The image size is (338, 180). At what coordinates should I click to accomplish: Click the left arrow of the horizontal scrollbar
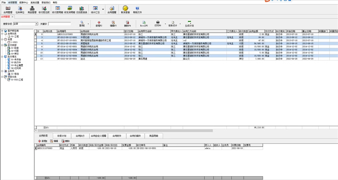[36, 131]
